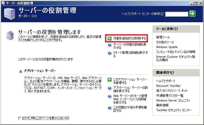
Task: Click help icon beside Web サーバーのリモート管理
Action: pos(109,96)
